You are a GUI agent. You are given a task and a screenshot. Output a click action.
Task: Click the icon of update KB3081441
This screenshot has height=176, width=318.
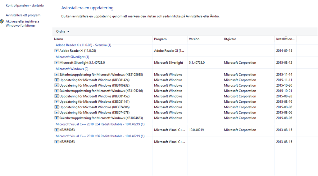[57, 102]
